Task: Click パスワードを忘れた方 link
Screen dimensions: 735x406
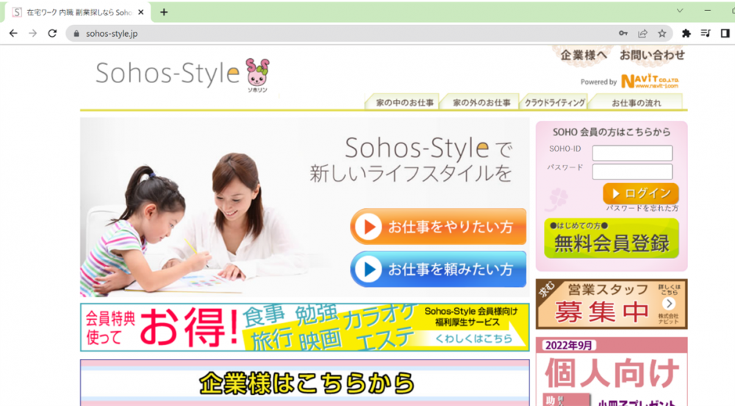Action: click(x=642, y=208)
